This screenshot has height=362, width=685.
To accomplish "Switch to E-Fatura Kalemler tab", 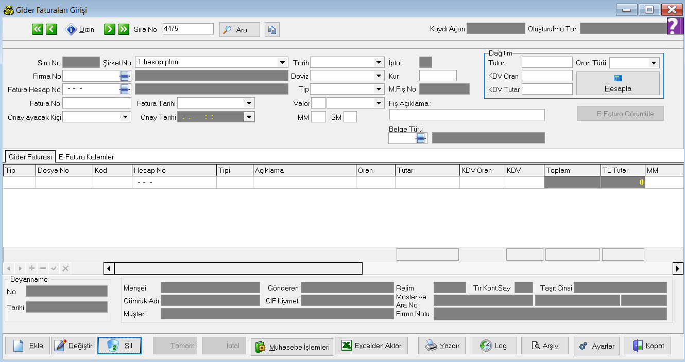I will pos(87,157).
